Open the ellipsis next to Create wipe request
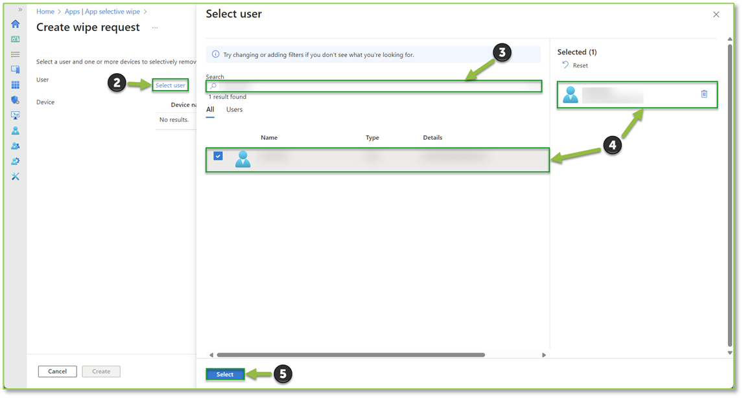The height and width of the screenshot is (398, 743). (154, 27)
